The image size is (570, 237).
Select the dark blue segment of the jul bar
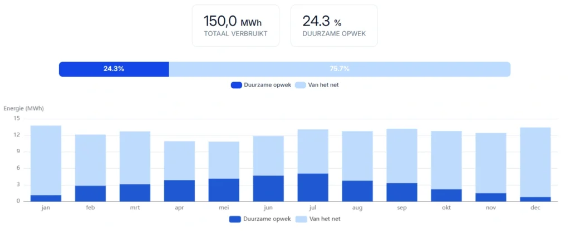313,188
